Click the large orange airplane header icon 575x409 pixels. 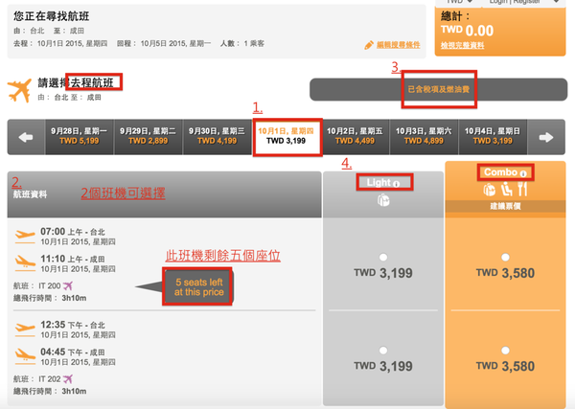click(20, 90)
